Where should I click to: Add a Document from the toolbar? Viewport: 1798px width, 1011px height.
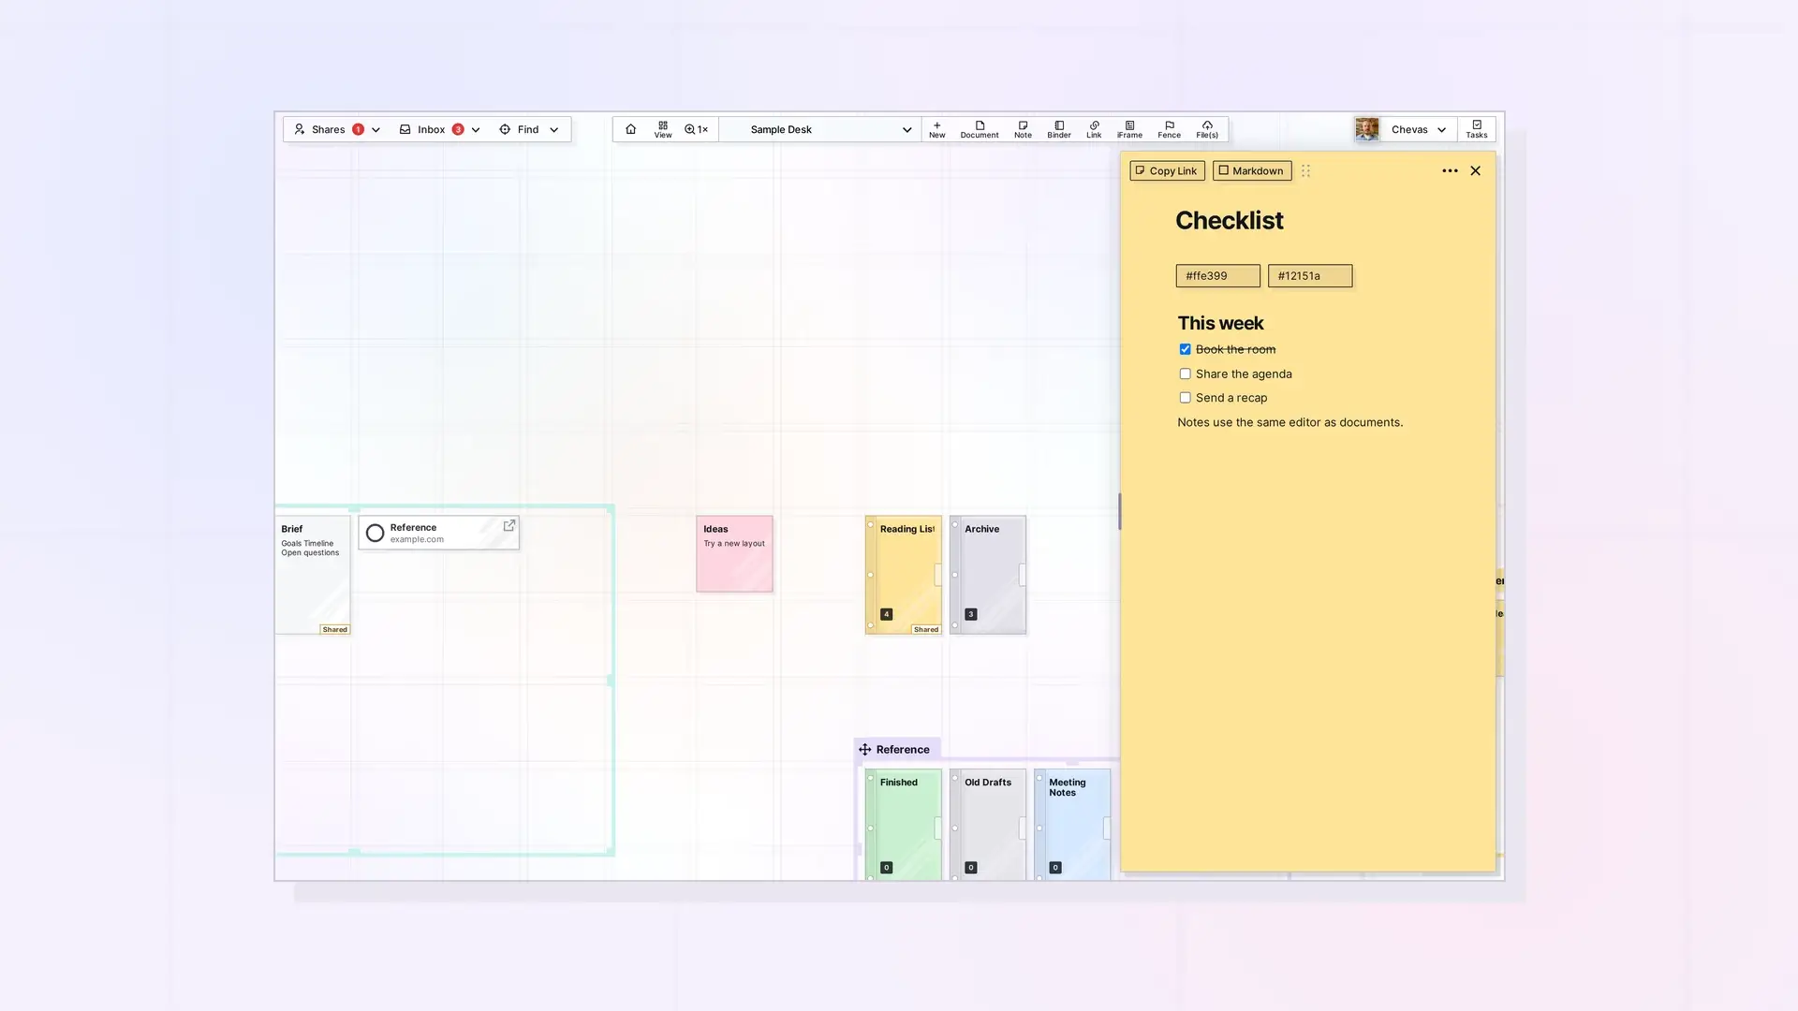coord(980,129)
